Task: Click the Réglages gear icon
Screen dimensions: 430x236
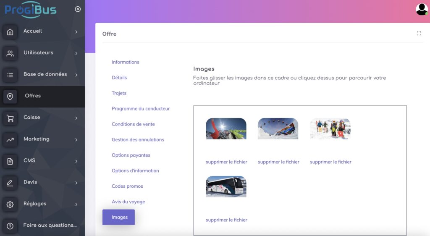Action: 10,205
